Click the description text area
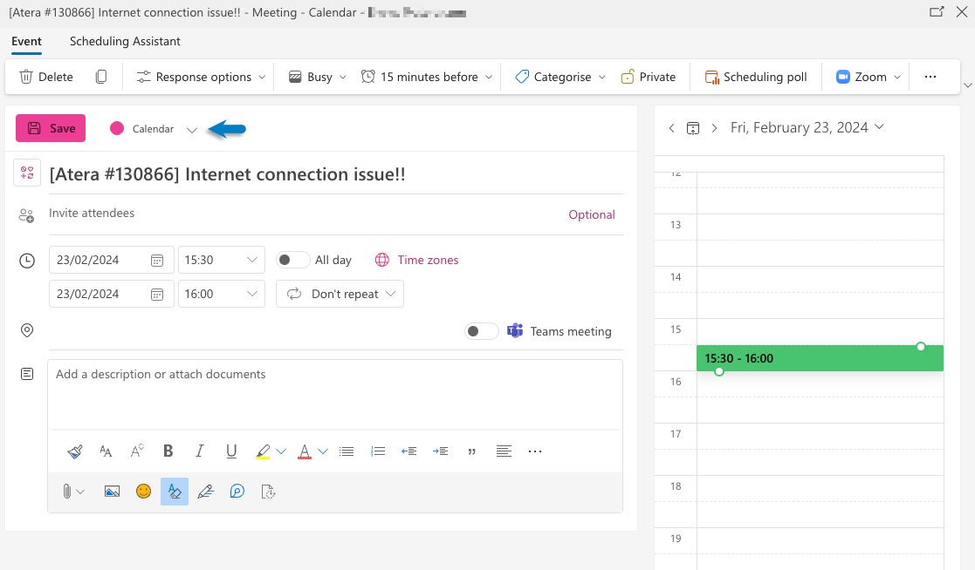Screen dimensions: 975x570 tap(335, 394)
